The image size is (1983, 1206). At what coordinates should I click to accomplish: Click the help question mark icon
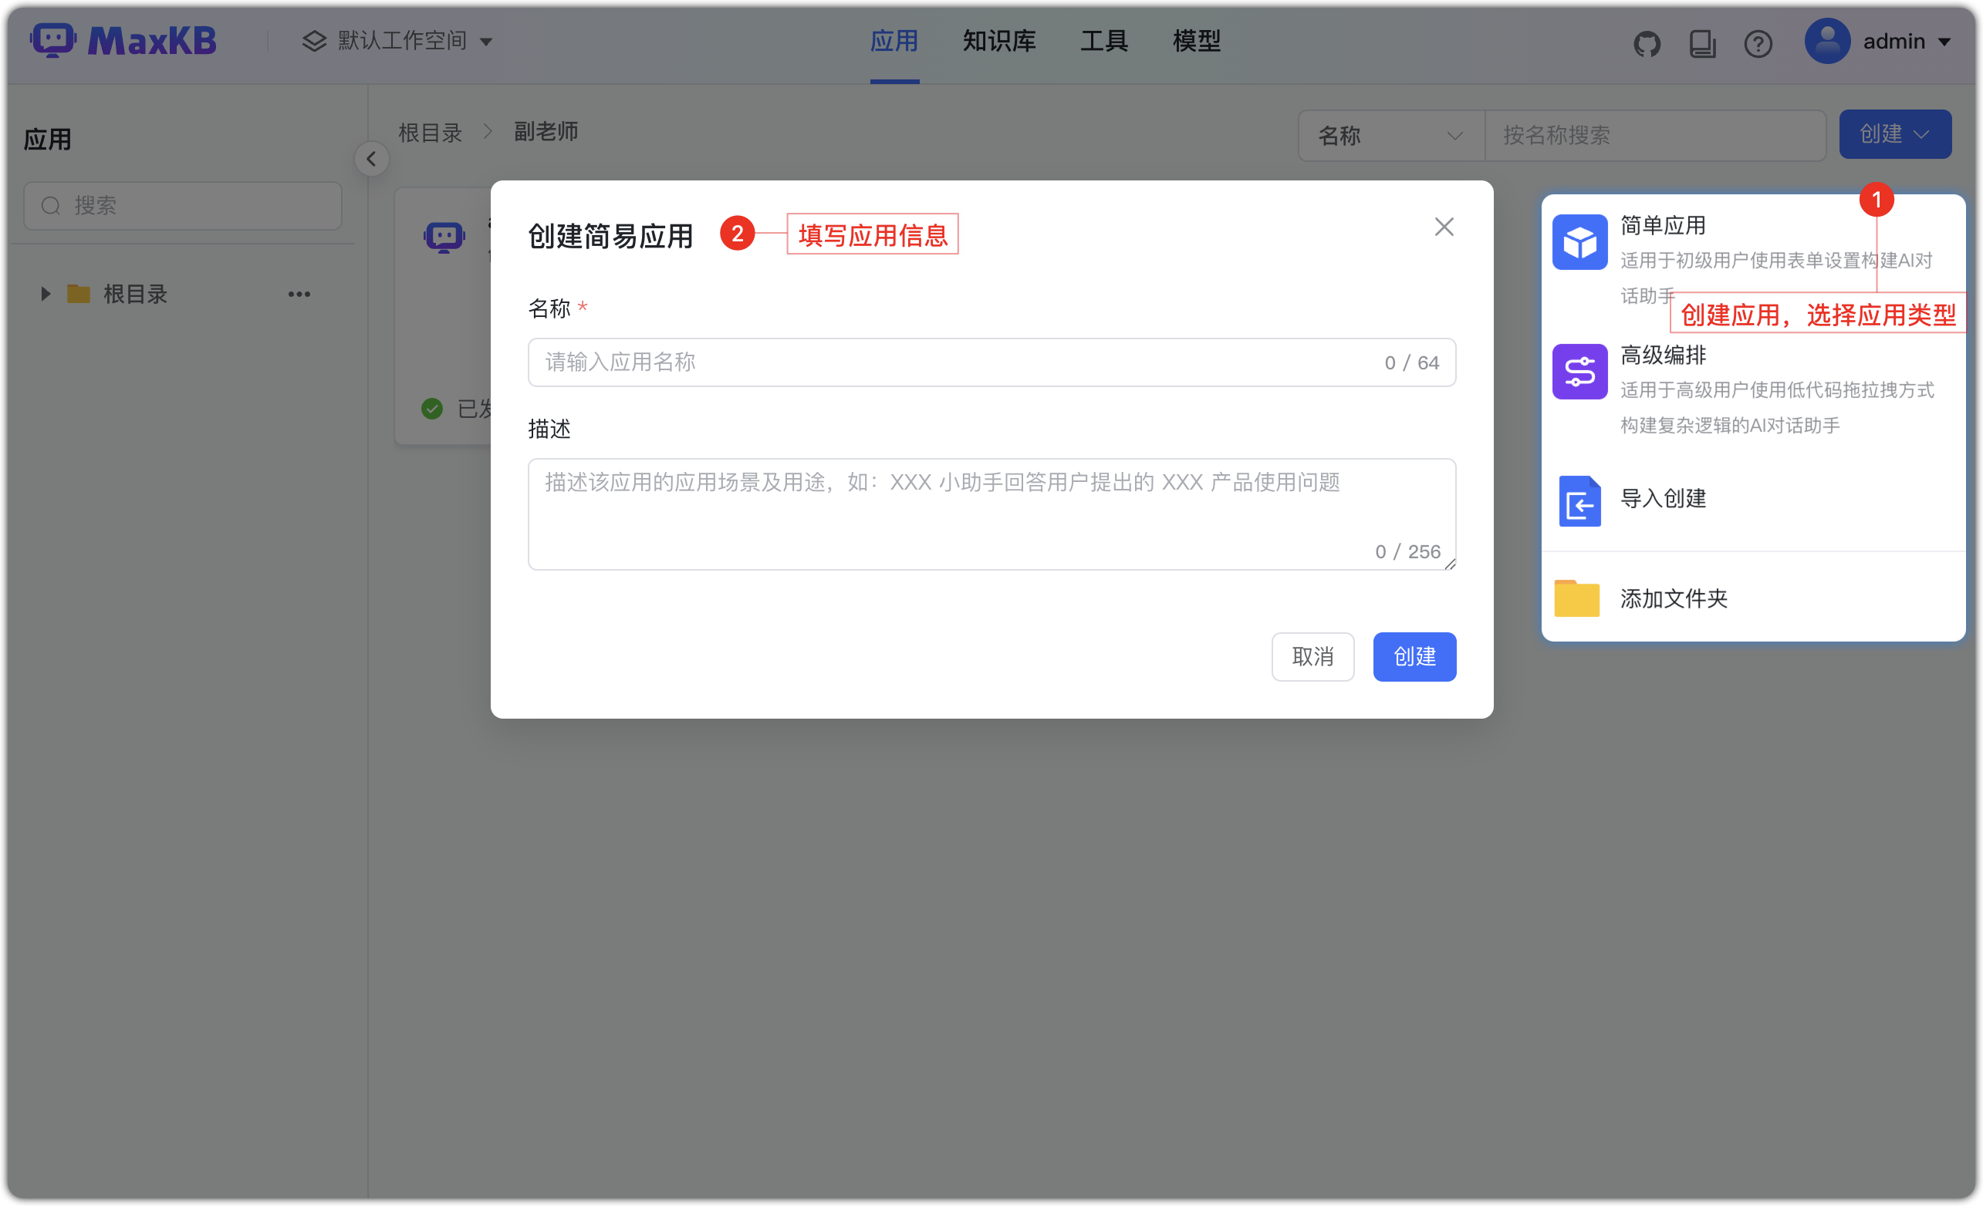(1758, 43)
